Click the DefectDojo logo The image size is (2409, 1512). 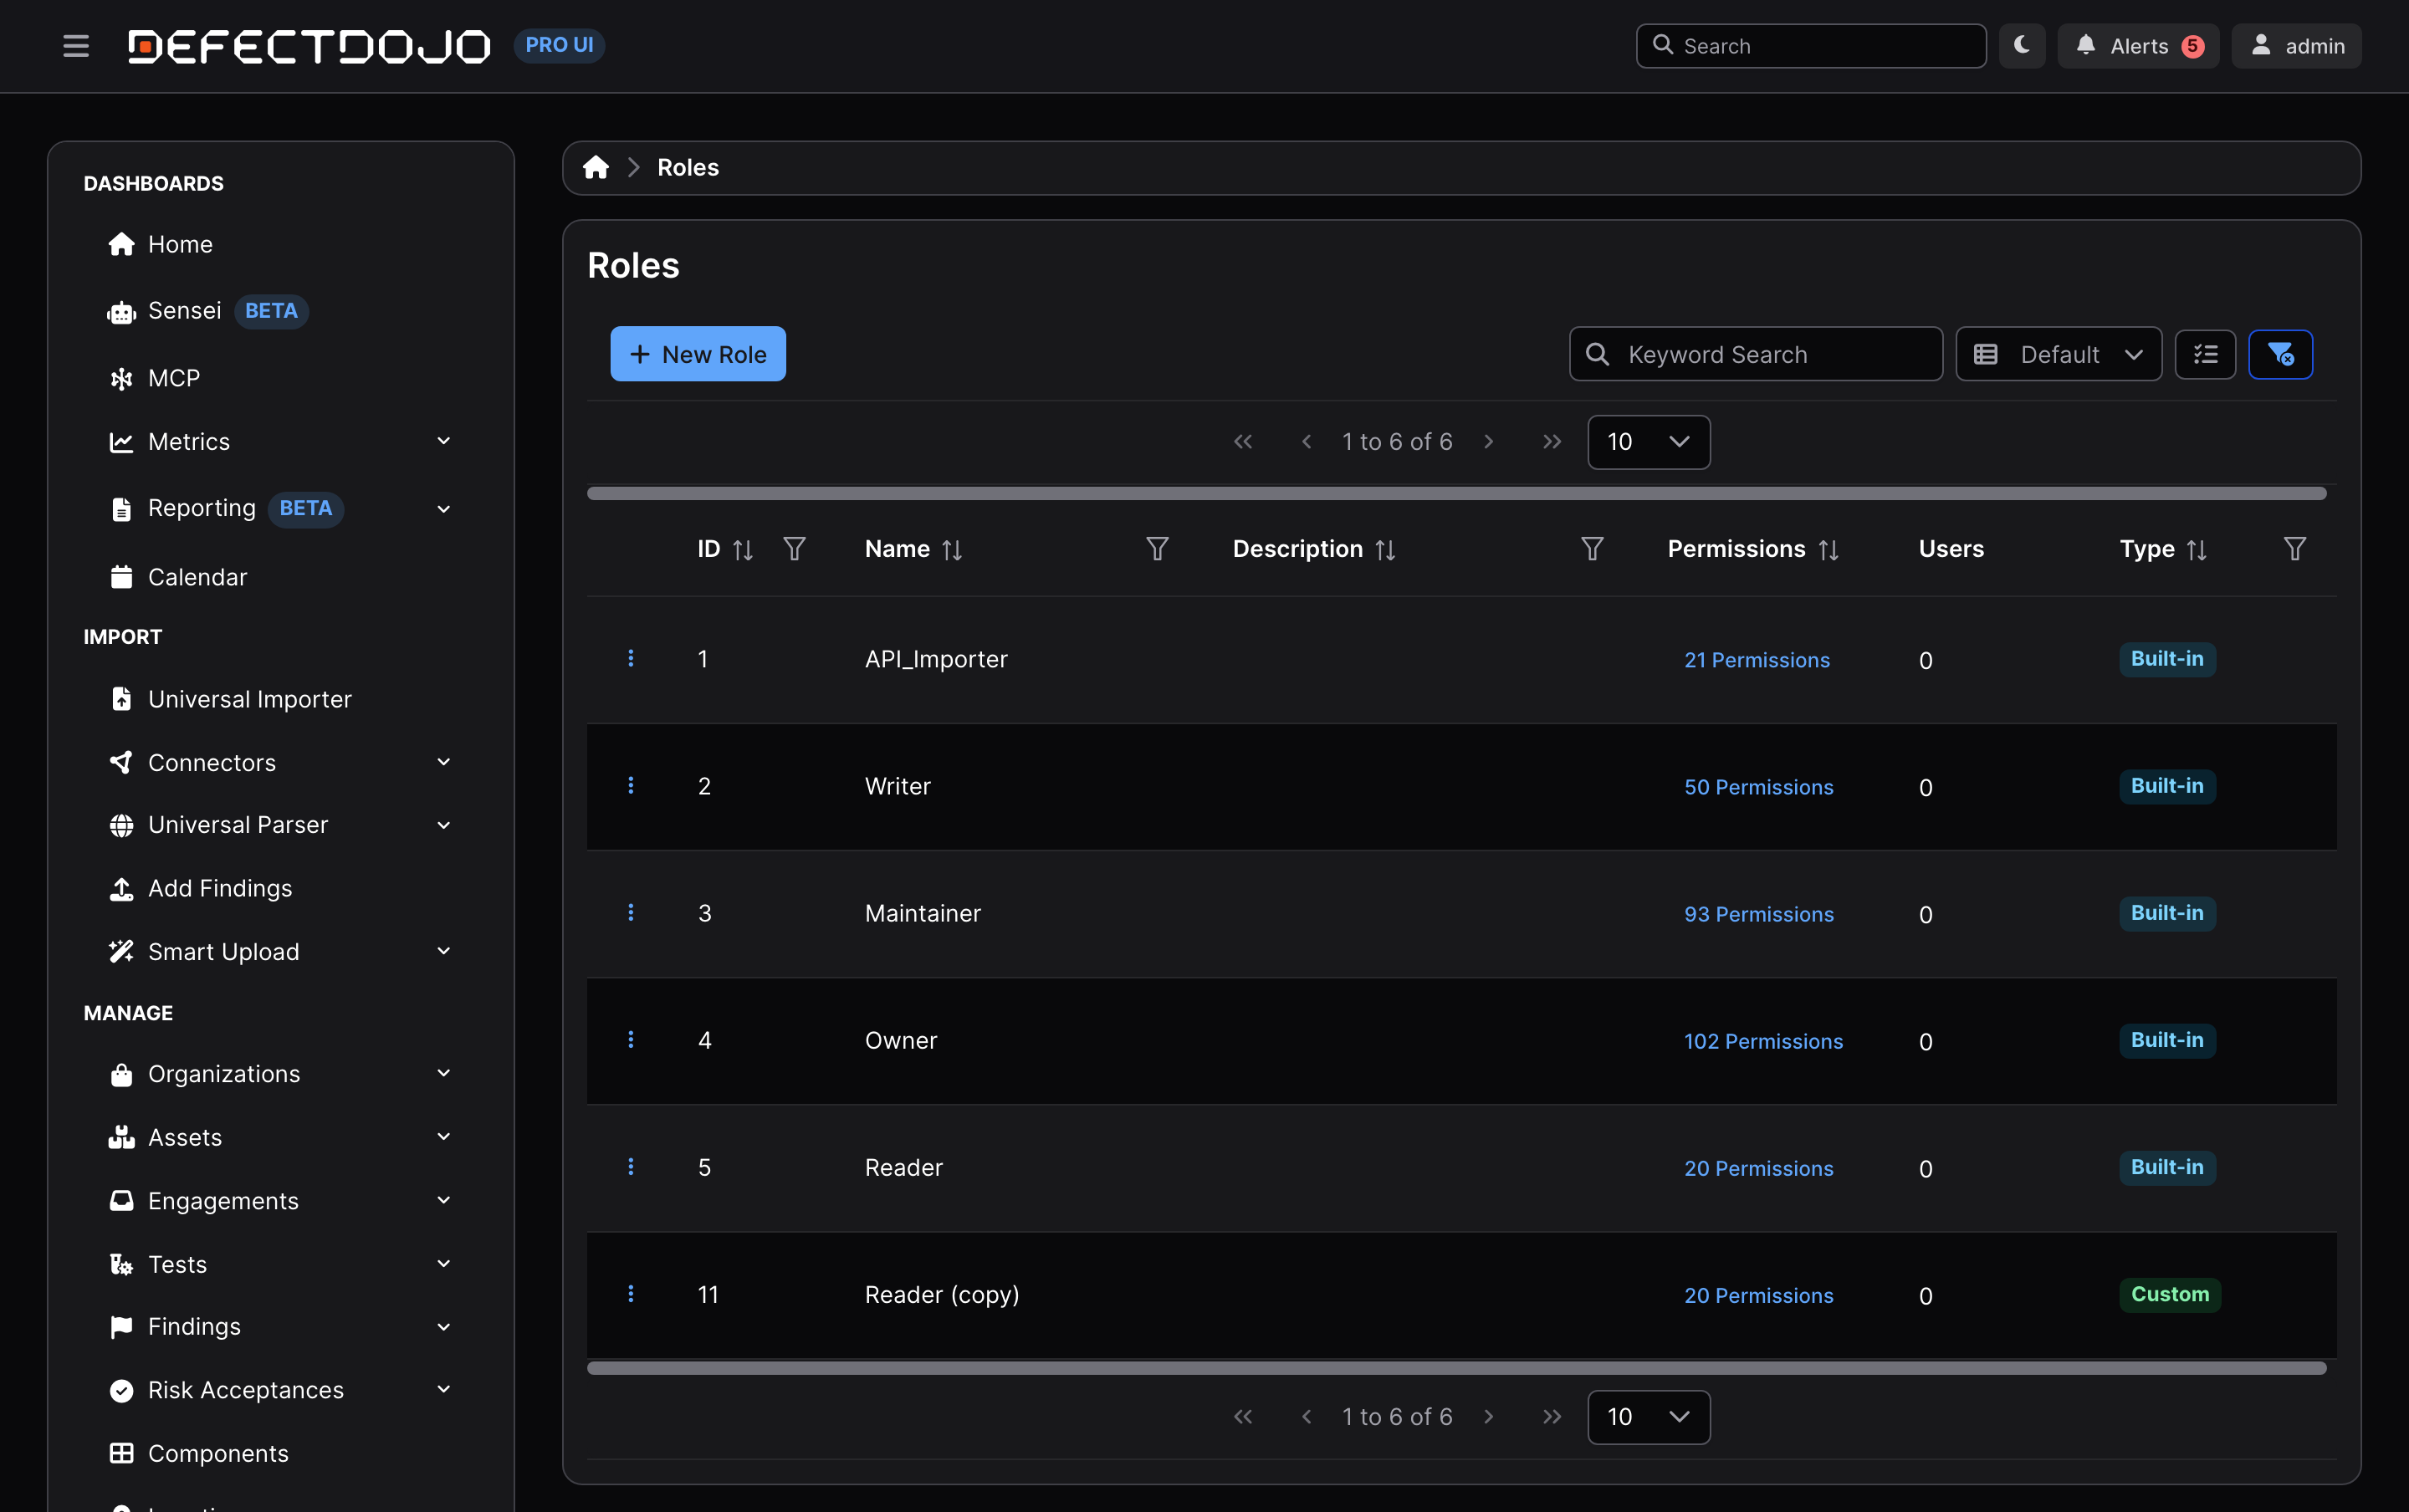coord(309,46)
